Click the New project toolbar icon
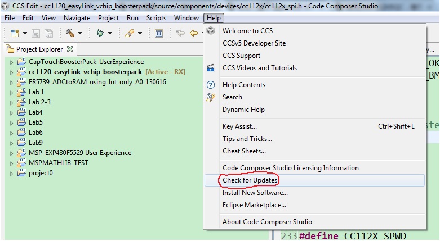This screenshot has height=241, width=440. click(15, 33)
